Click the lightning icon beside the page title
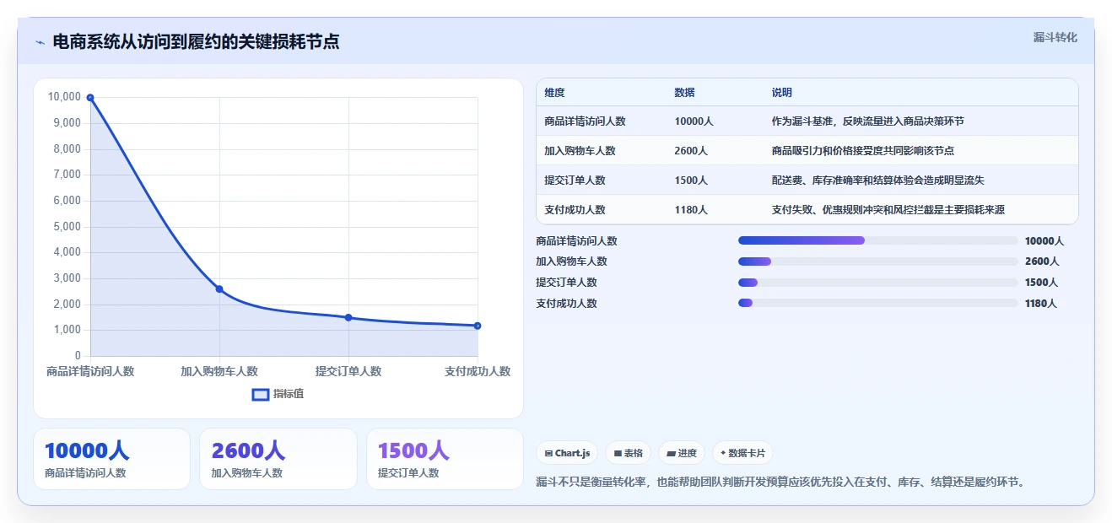Screen dimensions: 1112x523 click(40, 42)
